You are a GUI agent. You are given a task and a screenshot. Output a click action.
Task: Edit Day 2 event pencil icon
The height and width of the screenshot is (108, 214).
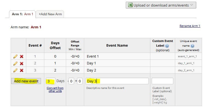(x=15, y=70)
